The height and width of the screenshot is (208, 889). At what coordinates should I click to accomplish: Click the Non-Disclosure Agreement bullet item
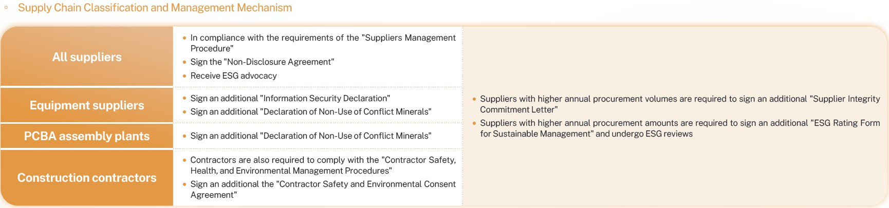coord(262,62)
